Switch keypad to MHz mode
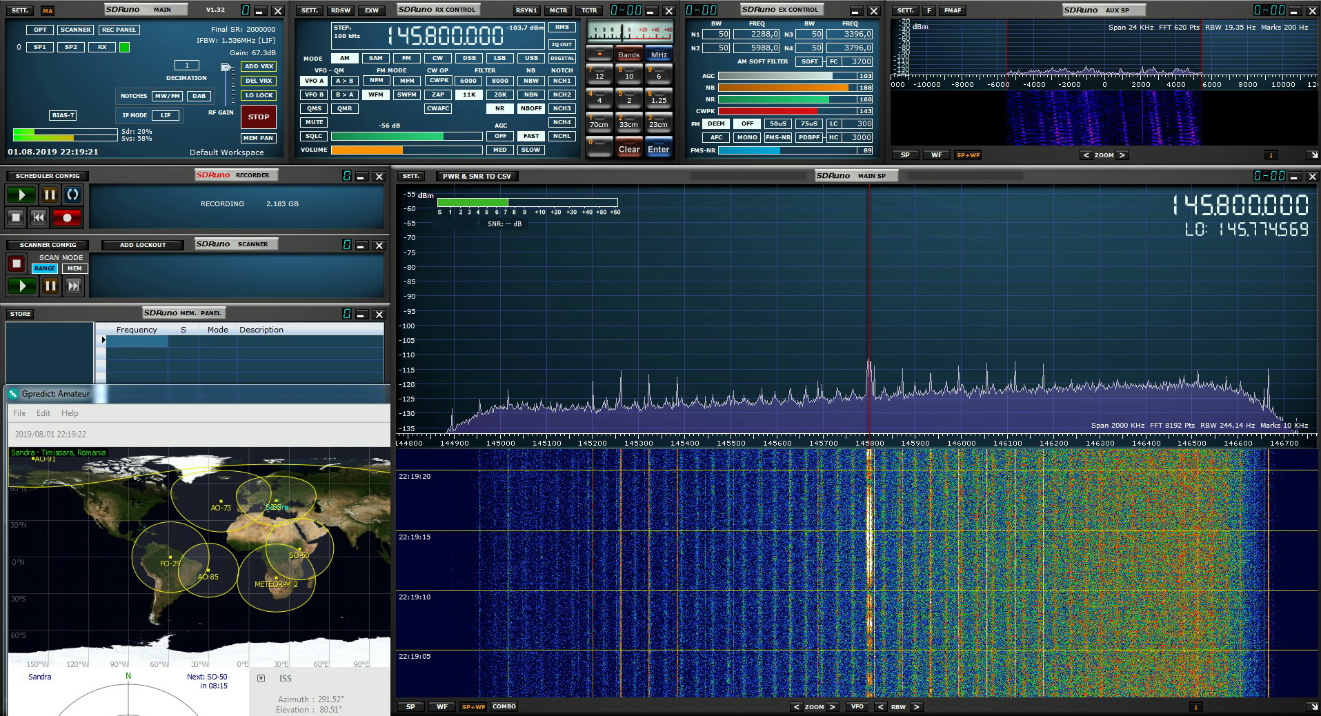This screenshot has height=716, width=1321. click(659, 54)
